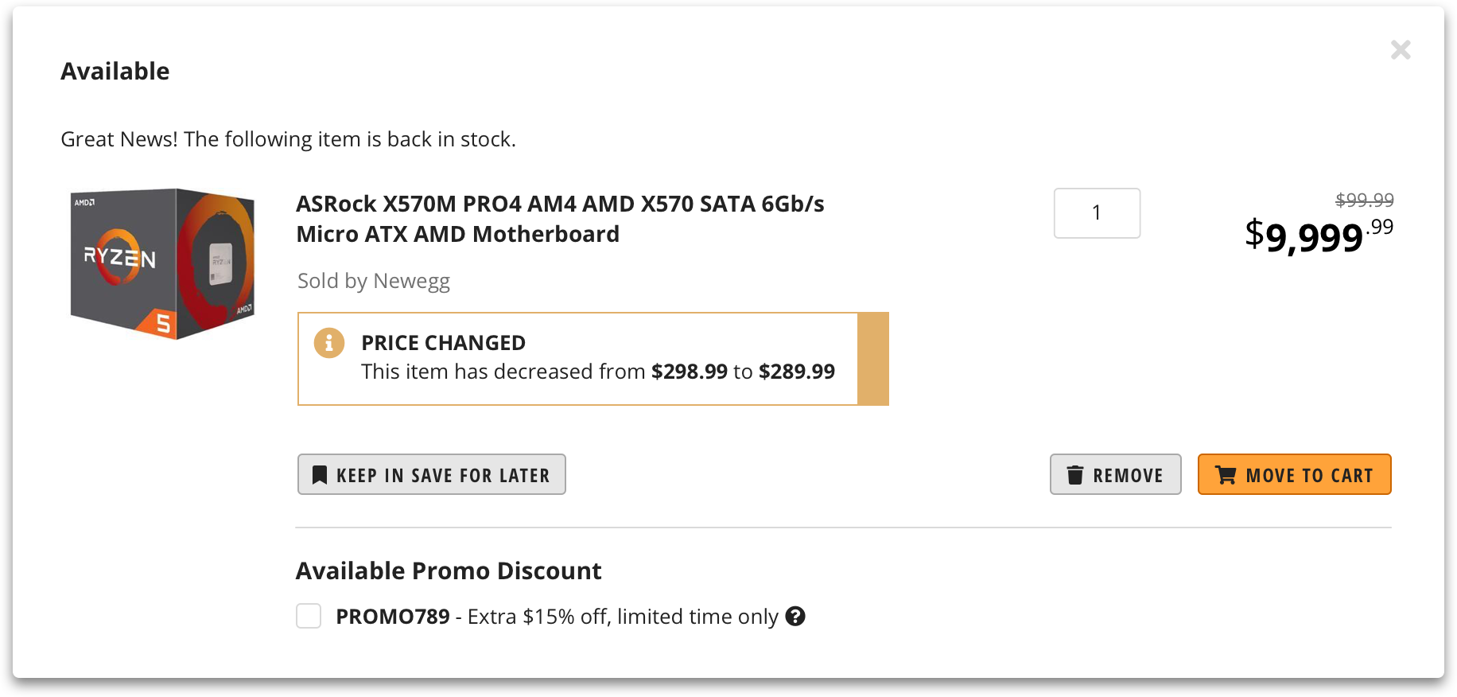Open the PROMO789 help question mark
This screenshot has height=697, width=1457.
pos(795,616)
